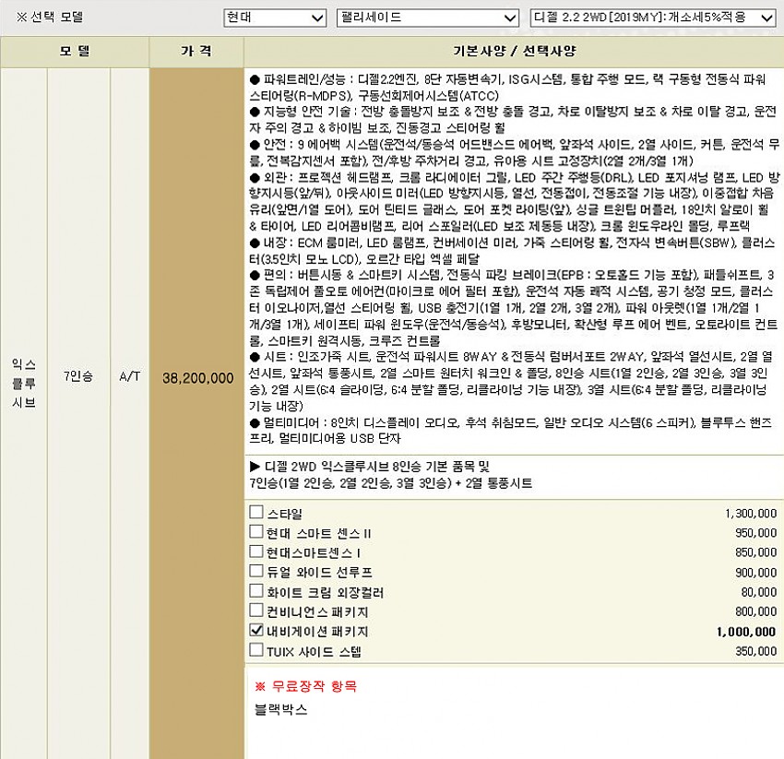
Task: Click the 기본사양 / 선택사양 column header
Action: pyautogui.click(x=513, y=52)
